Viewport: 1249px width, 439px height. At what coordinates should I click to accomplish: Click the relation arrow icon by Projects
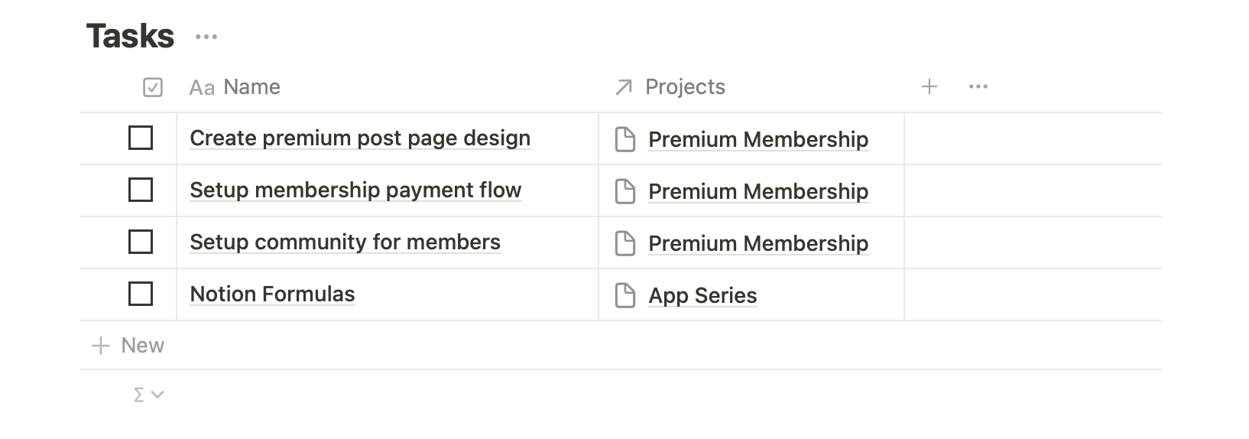[624, 88]
